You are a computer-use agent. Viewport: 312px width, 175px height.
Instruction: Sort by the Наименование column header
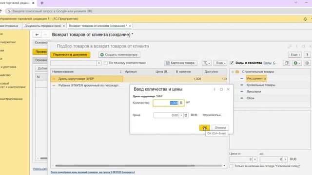pos(87,71)
